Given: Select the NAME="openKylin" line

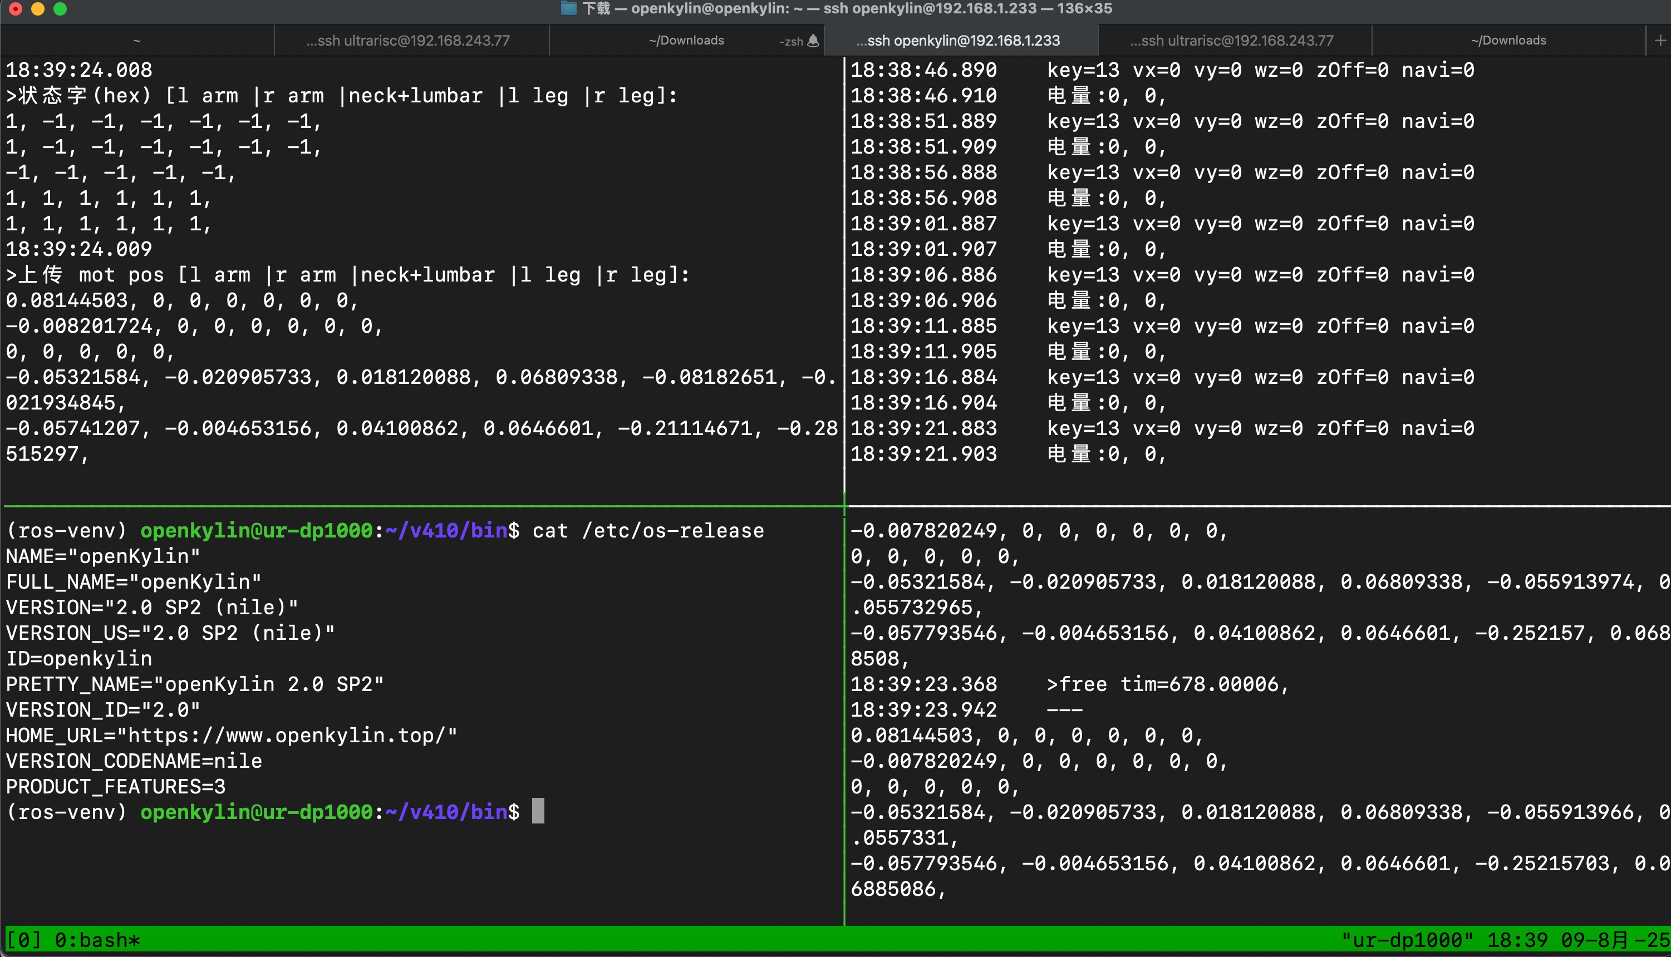Looking at the screenshot, I should (102, 556).
